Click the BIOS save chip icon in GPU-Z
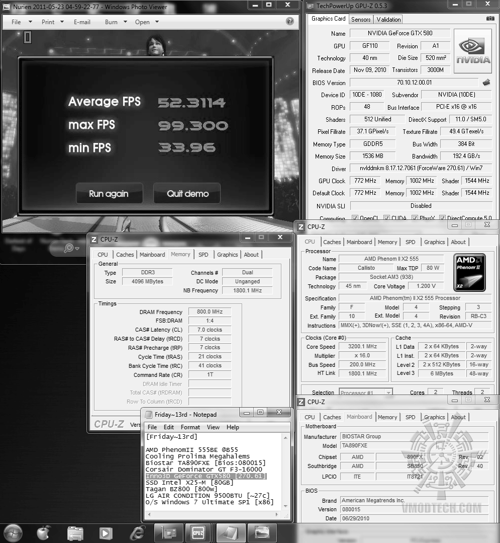500x543 pixels. pyautogui.click(x=486, y=83)
